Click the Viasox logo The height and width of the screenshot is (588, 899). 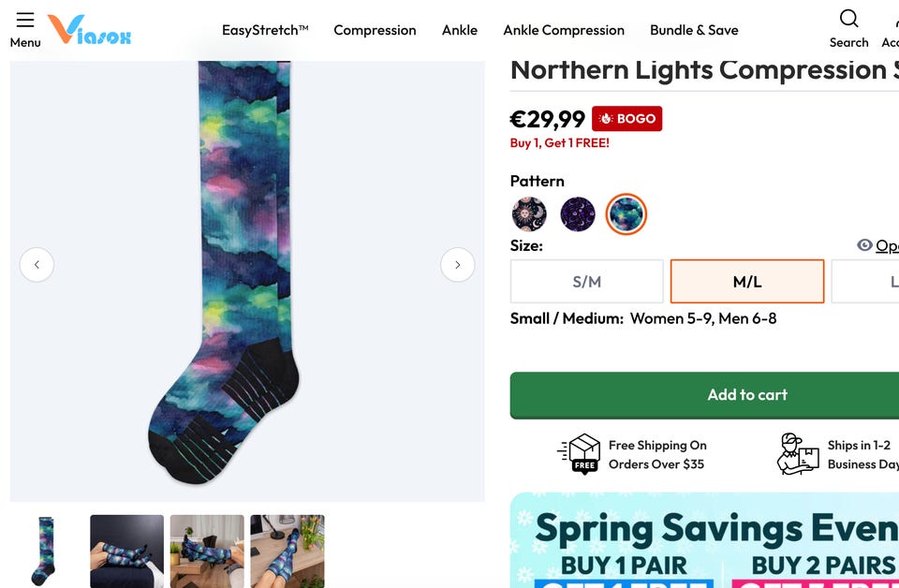coord(90,30)
